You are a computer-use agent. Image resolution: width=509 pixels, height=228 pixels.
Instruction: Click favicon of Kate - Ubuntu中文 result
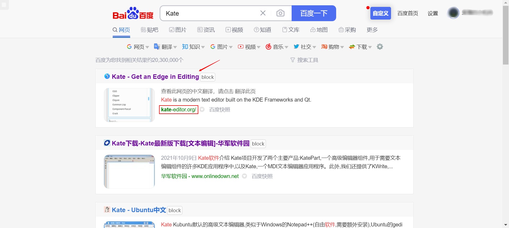click(107, 209)
